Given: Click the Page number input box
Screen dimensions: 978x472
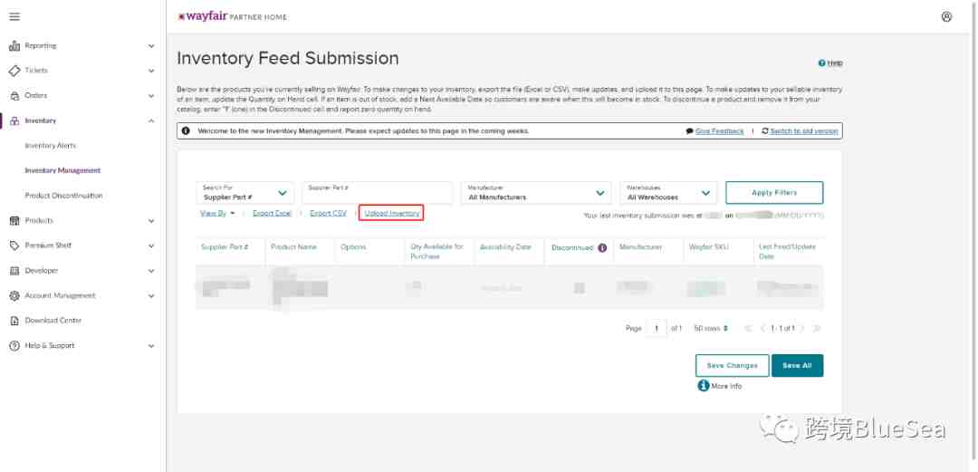Looking at the screenshot, I should 657,328.
